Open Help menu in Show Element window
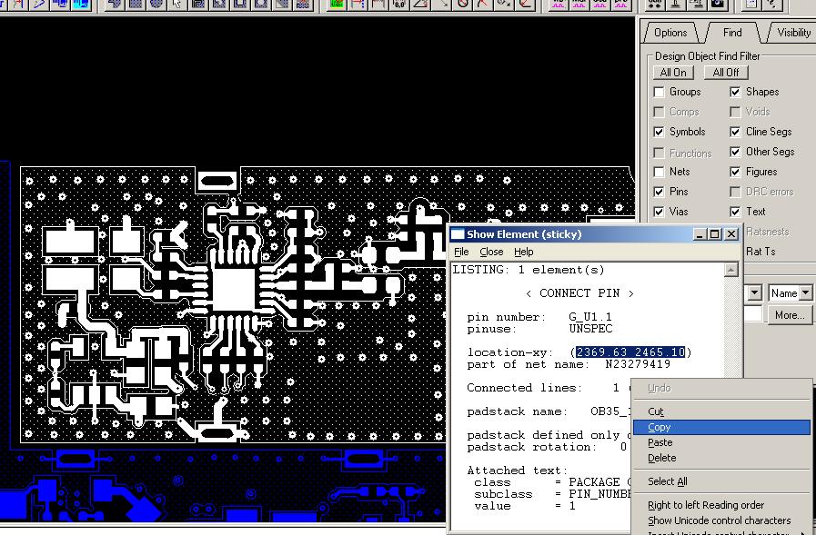816x535 pixels. tap(524, 252)
